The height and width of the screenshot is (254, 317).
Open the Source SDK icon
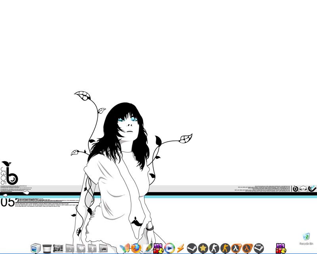(259, 248)
